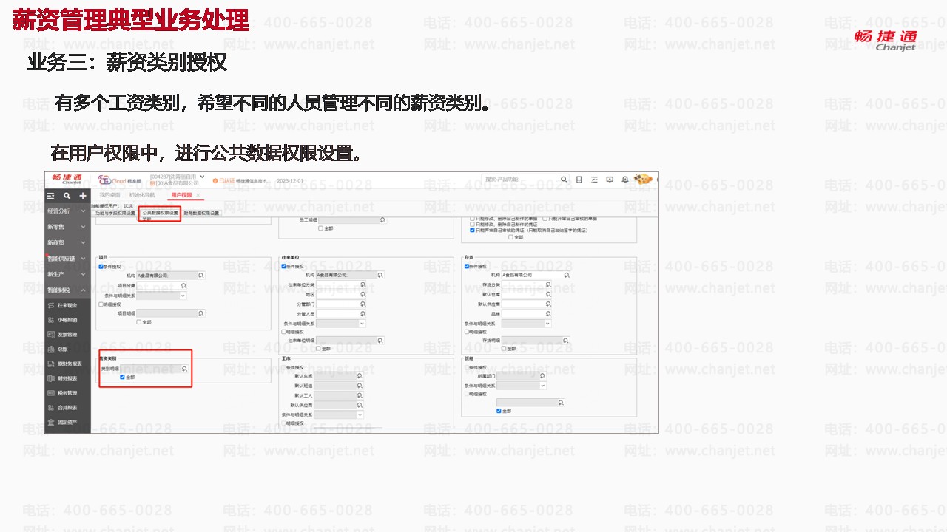This screenshot has width=947, height=532.
Task: Click the lookup icon beside 项目分类 field
Action: tap(183, 285)
